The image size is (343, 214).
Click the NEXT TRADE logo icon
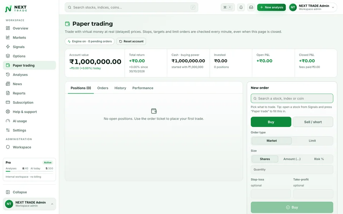8,9
